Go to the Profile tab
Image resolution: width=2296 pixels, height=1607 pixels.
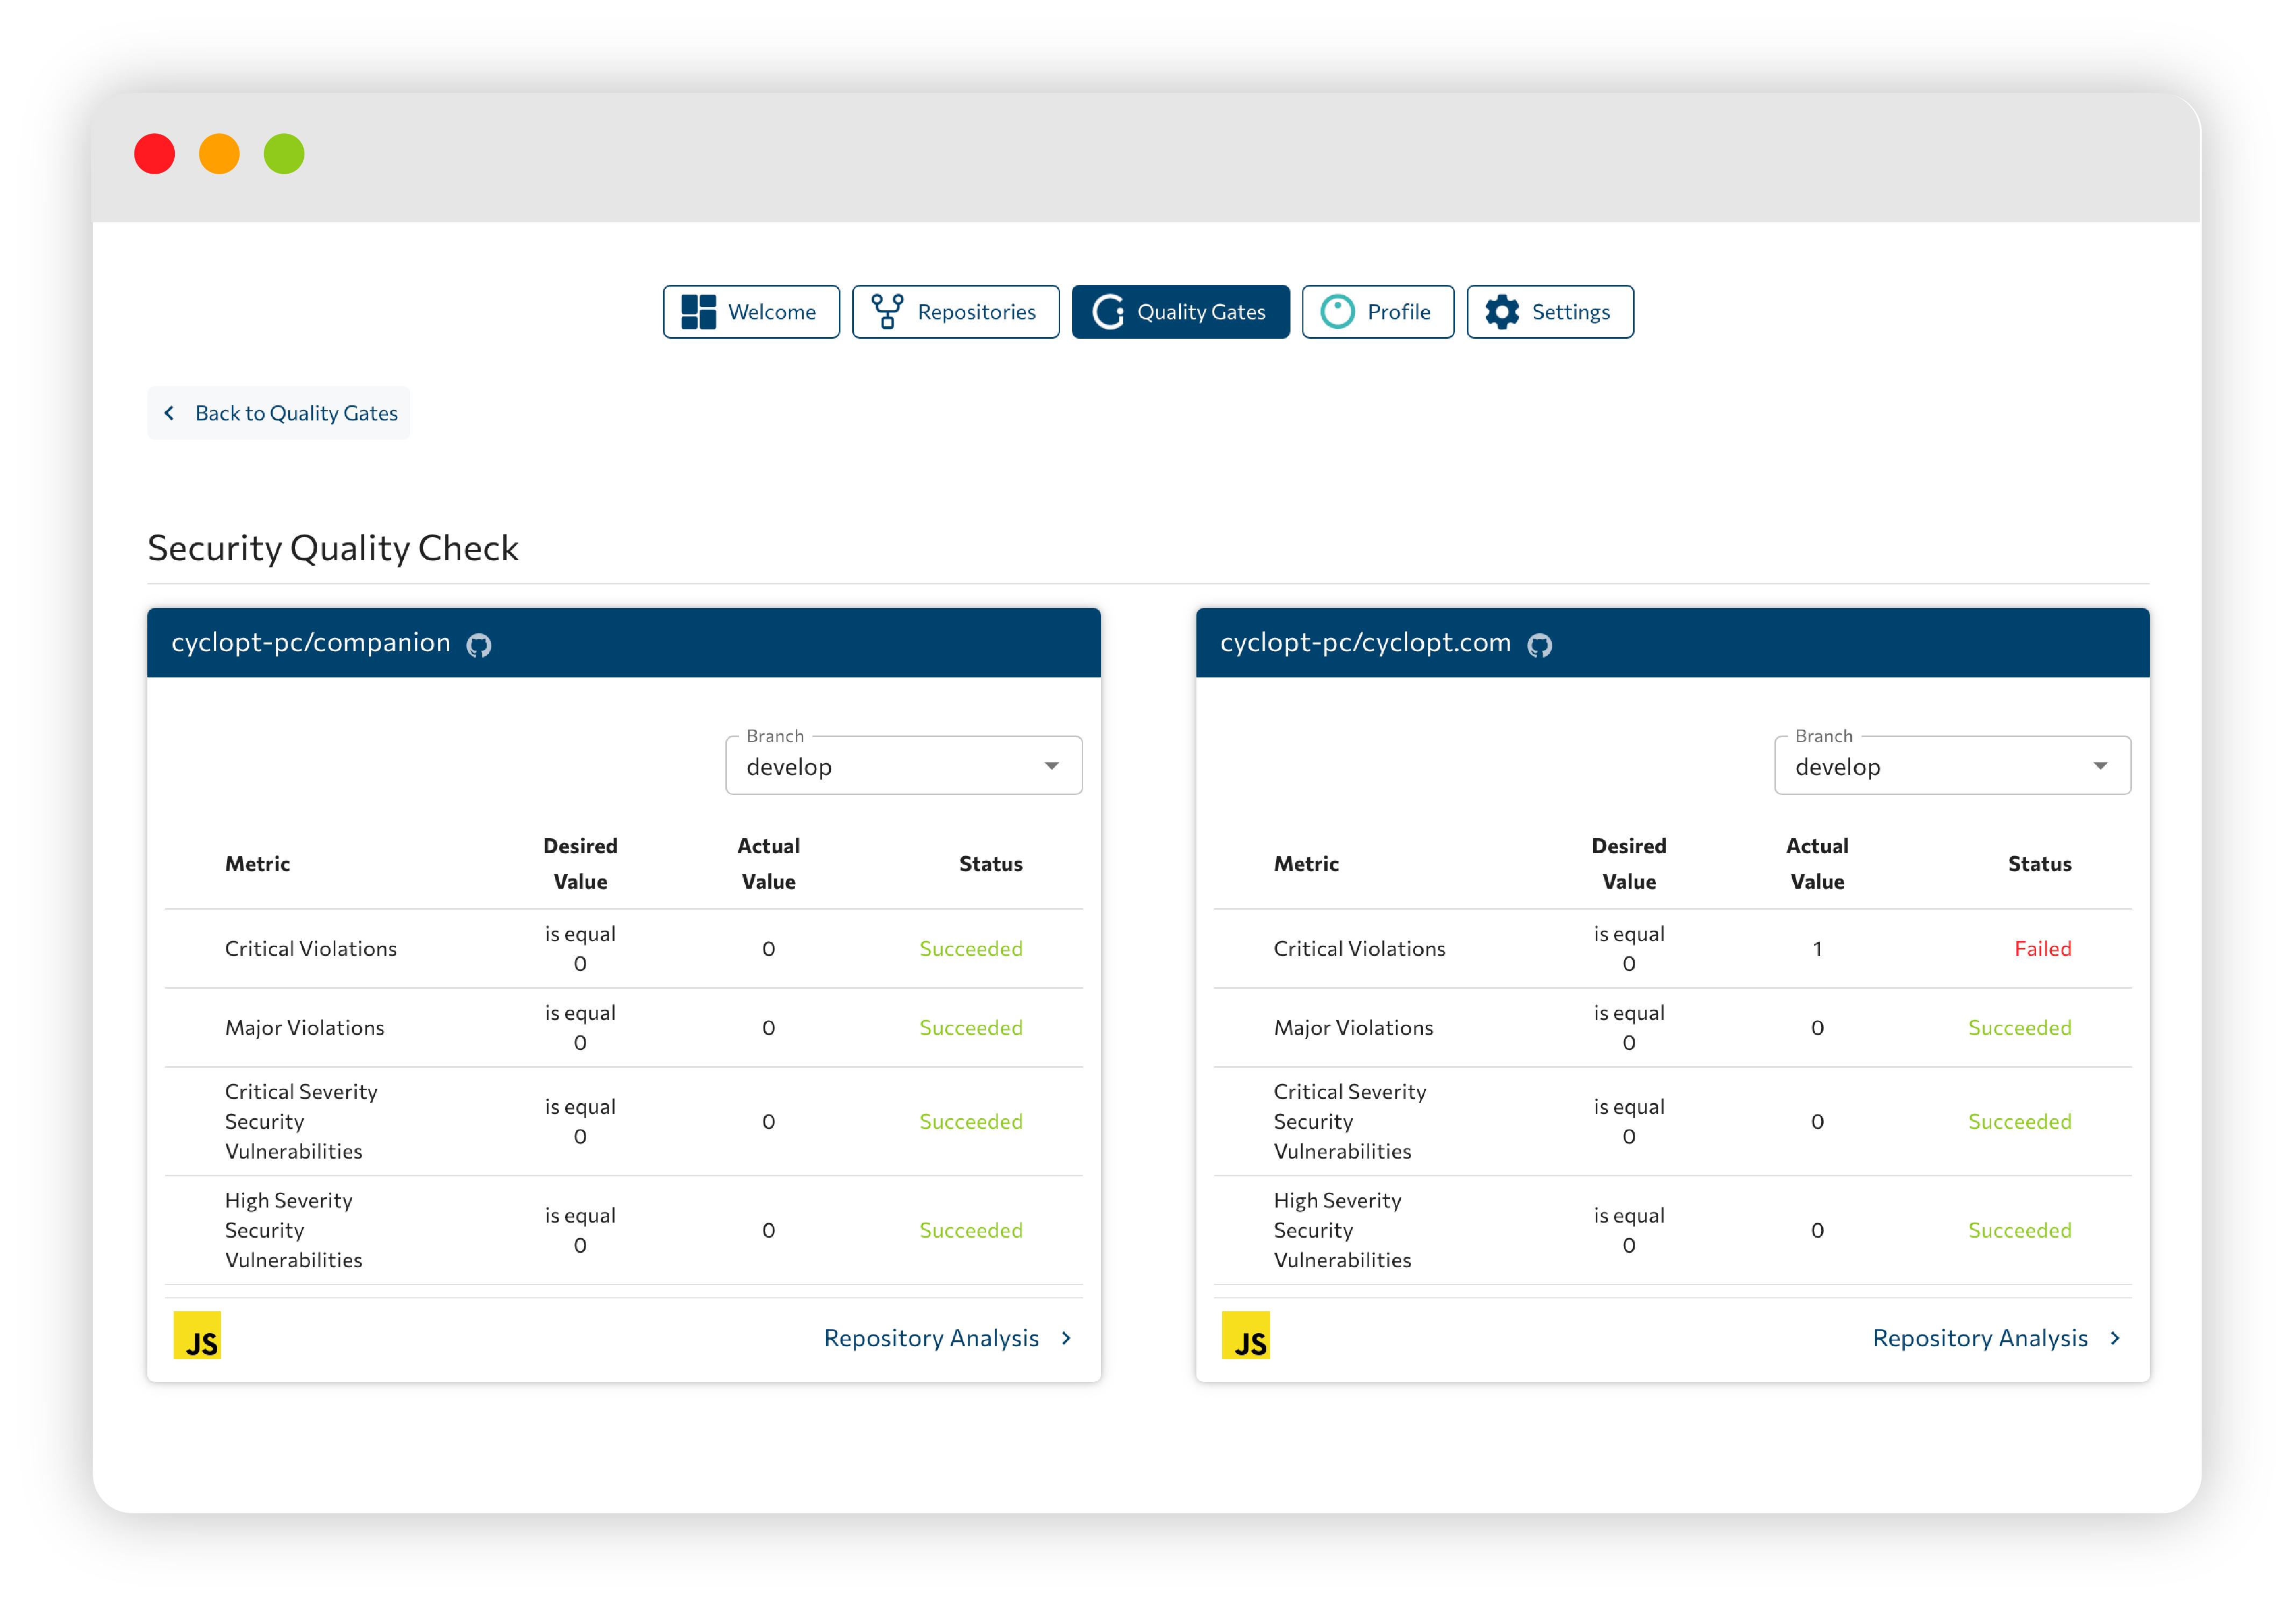[1377, 312]
